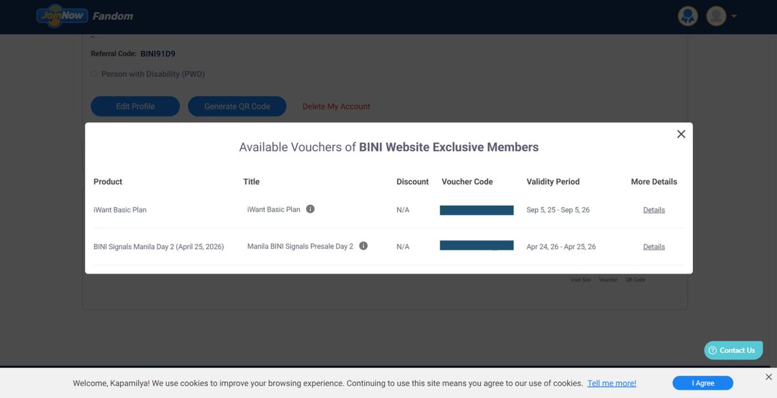The width and height of the screenshot is (777, 398).
Task: Dismiss the cookie banner with X
Action: (769, 377)
